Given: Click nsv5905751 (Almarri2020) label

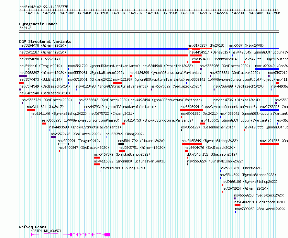Looking at the screenshot, I should [142, 148].
